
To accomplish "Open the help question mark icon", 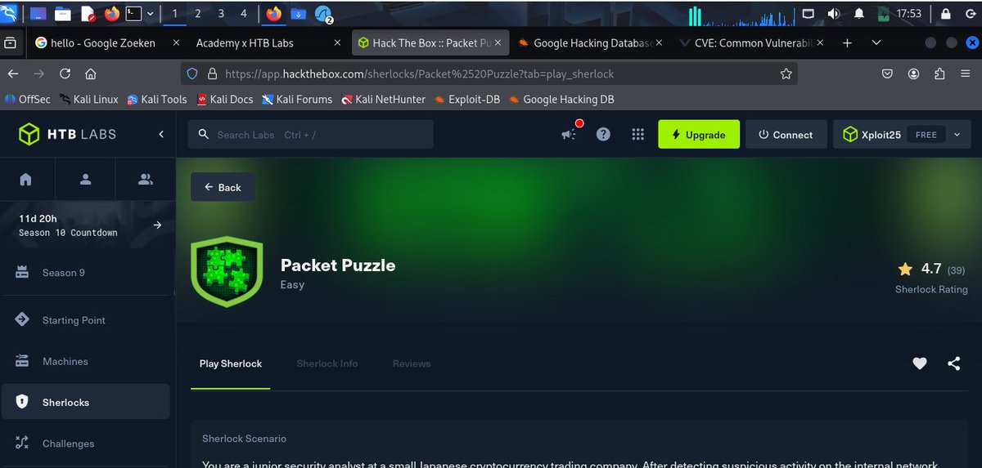I will pos(603,135).
